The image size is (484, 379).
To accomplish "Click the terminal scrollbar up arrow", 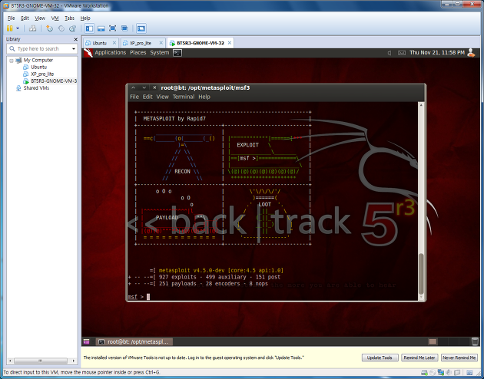I will pos(421,105).
